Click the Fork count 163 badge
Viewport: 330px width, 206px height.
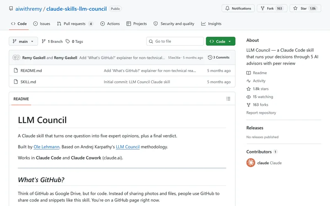(x=279, y=8)
